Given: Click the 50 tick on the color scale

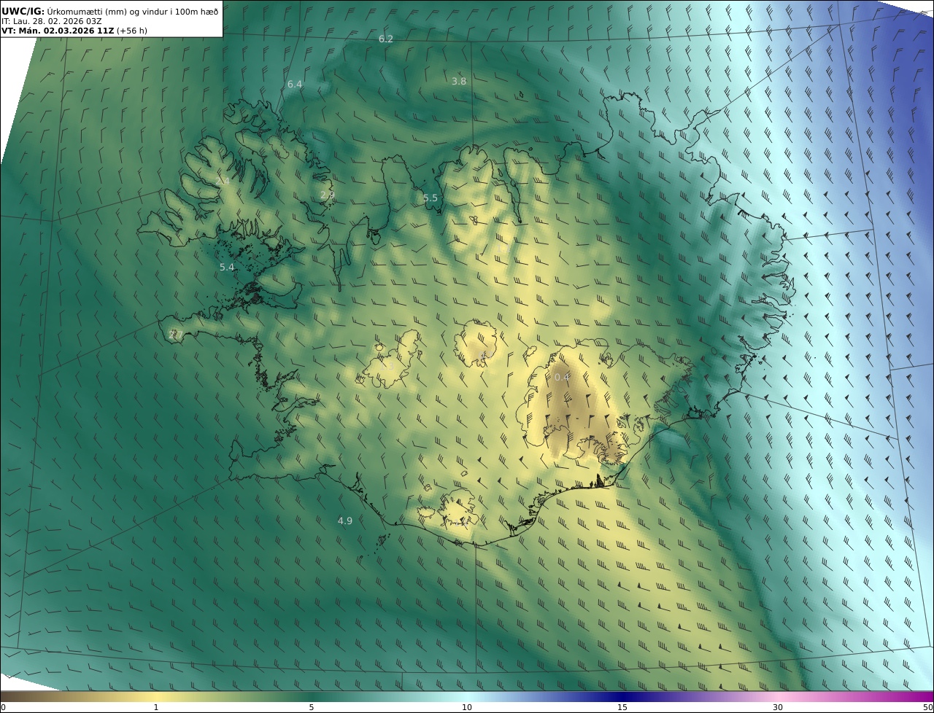Looking at the screenshot, I should pyautogui.click(x=928, y=707).
